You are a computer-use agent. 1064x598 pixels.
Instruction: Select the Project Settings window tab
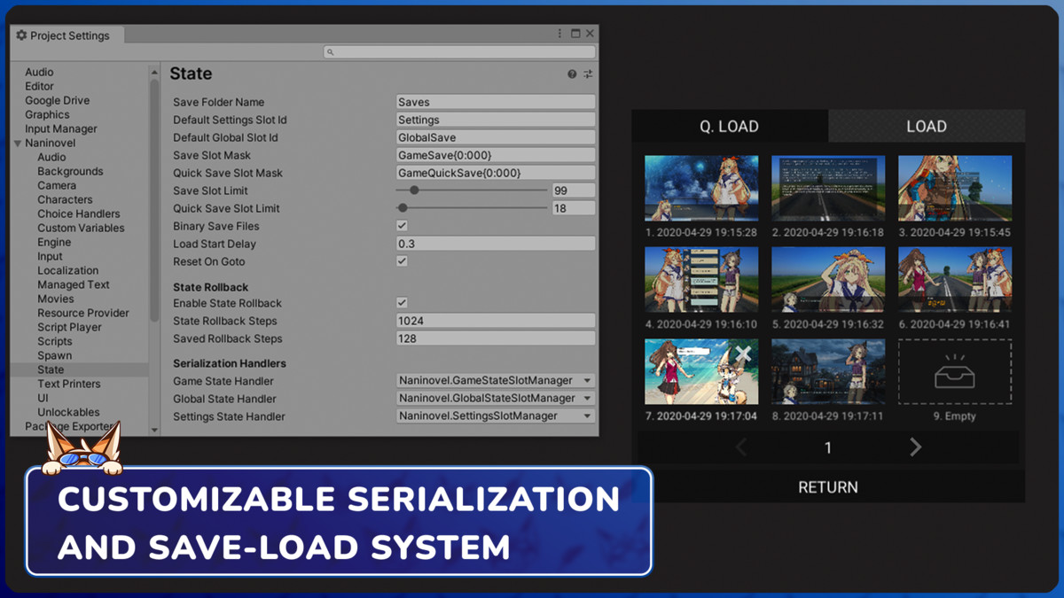point(66,35)
